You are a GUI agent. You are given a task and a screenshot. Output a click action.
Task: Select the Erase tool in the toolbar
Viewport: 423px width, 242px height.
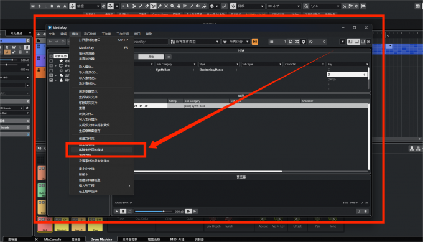point(147,6)
